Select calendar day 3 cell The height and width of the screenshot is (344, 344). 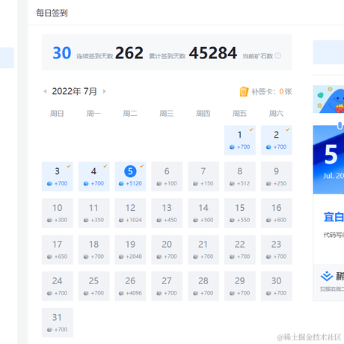(58, 176)
